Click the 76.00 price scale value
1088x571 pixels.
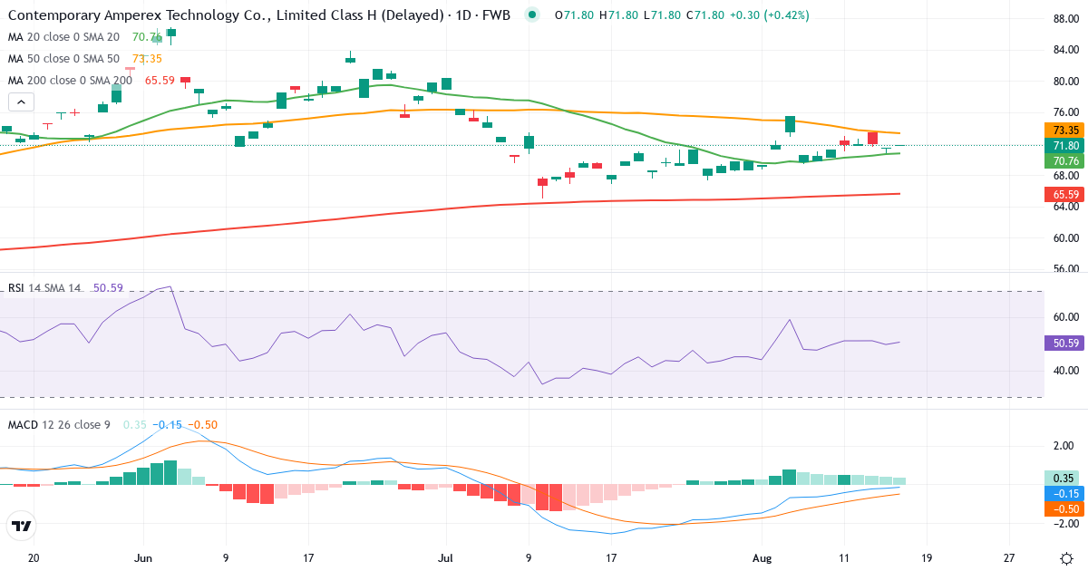coord(1064,113)
